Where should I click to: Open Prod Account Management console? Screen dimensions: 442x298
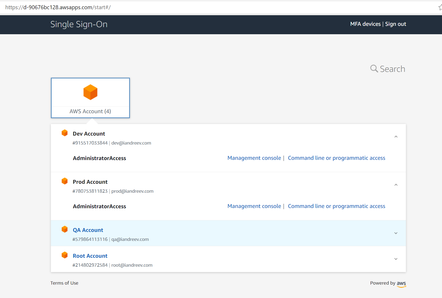tap(254, 206)
